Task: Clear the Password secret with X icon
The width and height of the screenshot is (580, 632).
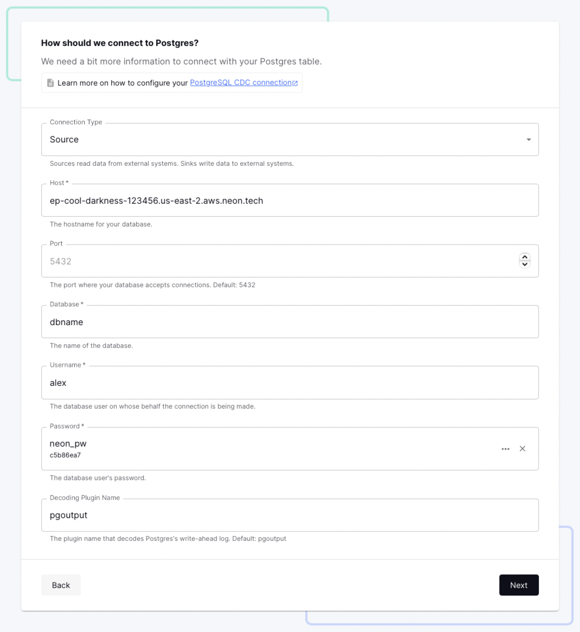Action: pyautogui.click(x=523, y=449)
